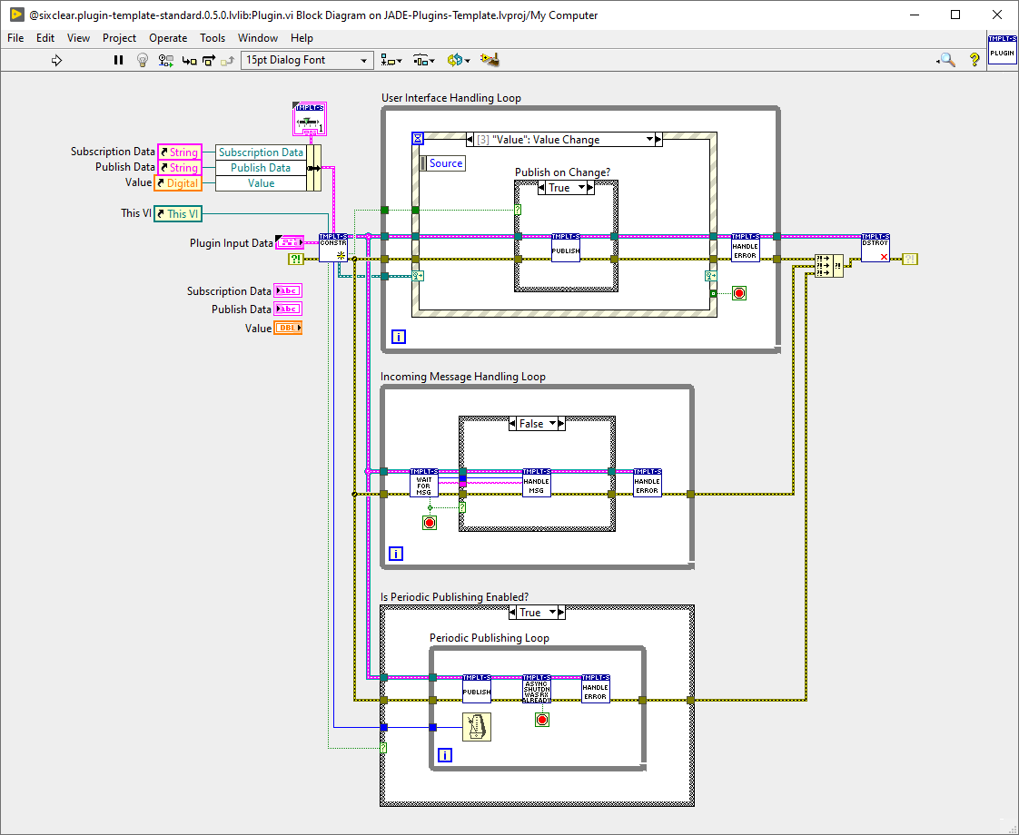The height and width of the screenshot is (835, 1019).
Task: Open the Project menu
Action: pyautogui.click(x=119, y=38)
